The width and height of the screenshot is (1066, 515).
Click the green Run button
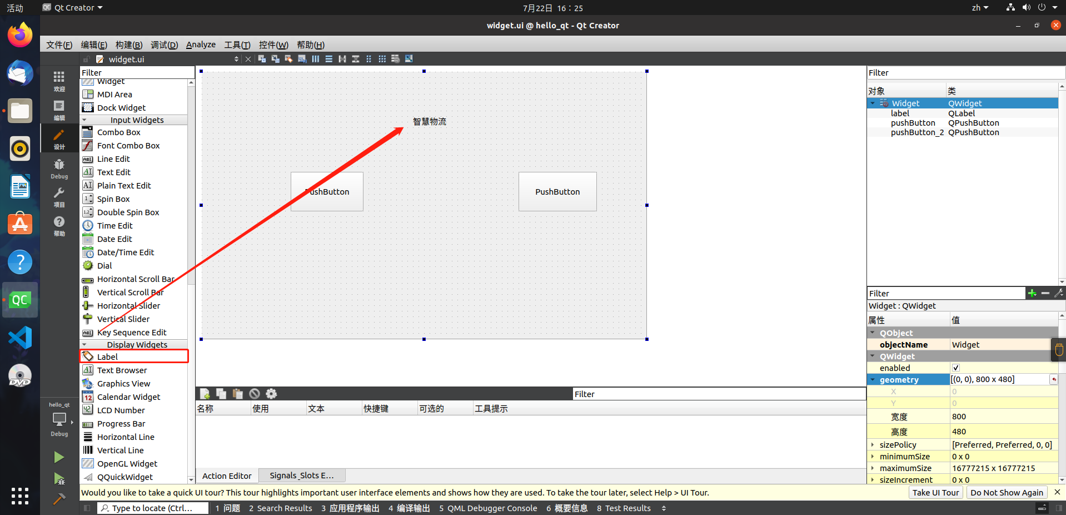coord(59,458)
